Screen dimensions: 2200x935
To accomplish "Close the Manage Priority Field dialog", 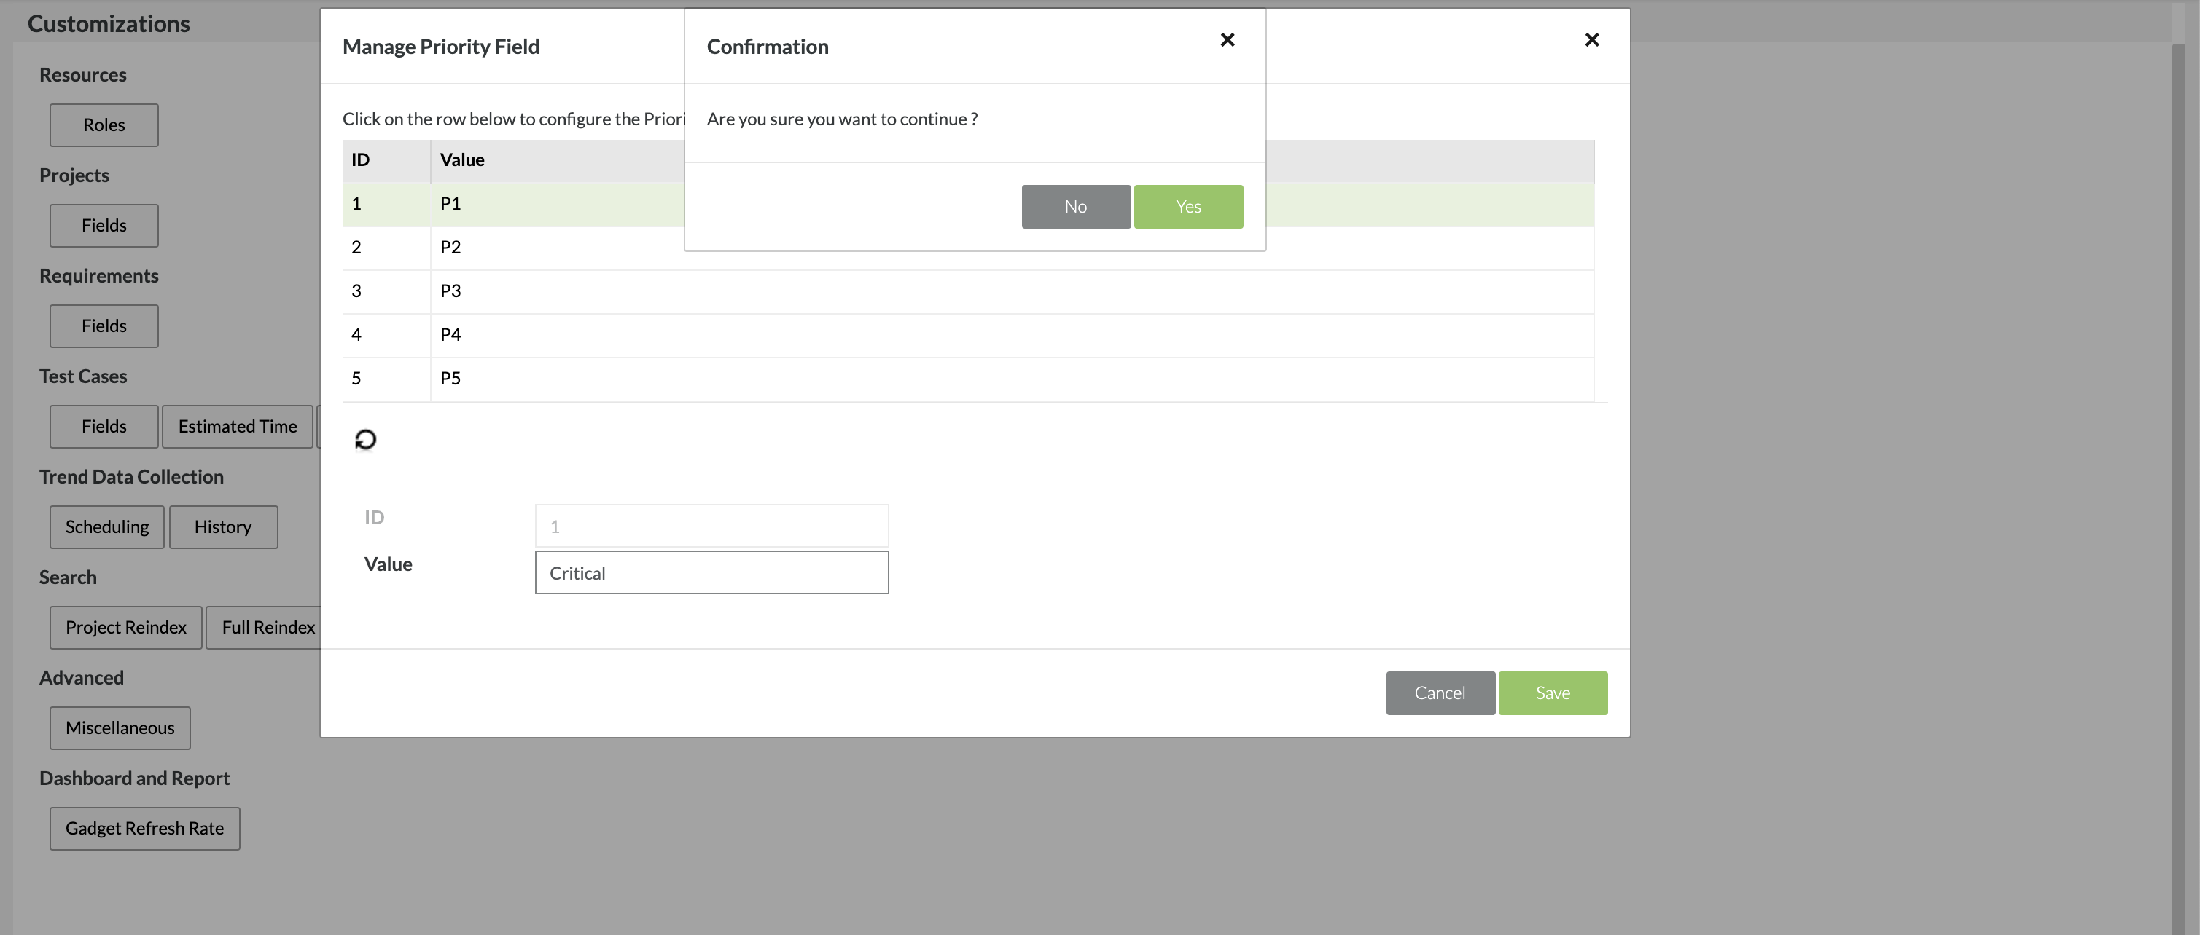I will pyautogui.click(x=1591, y=40).
